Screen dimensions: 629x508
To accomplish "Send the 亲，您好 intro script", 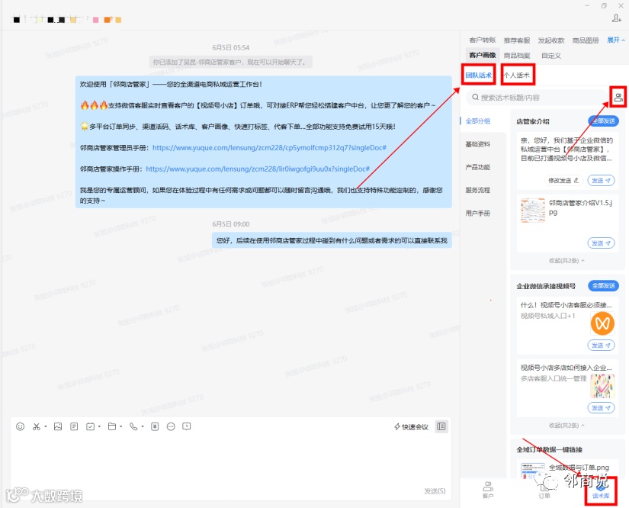I will click(601, 181).
